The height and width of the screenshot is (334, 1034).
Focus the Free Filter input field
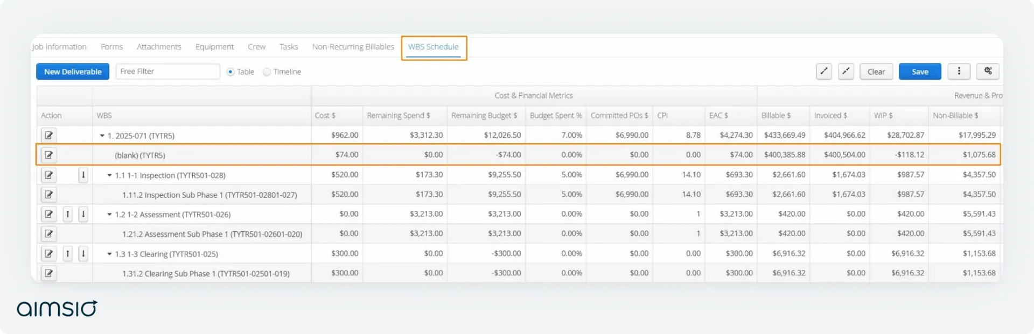[168, 72]
